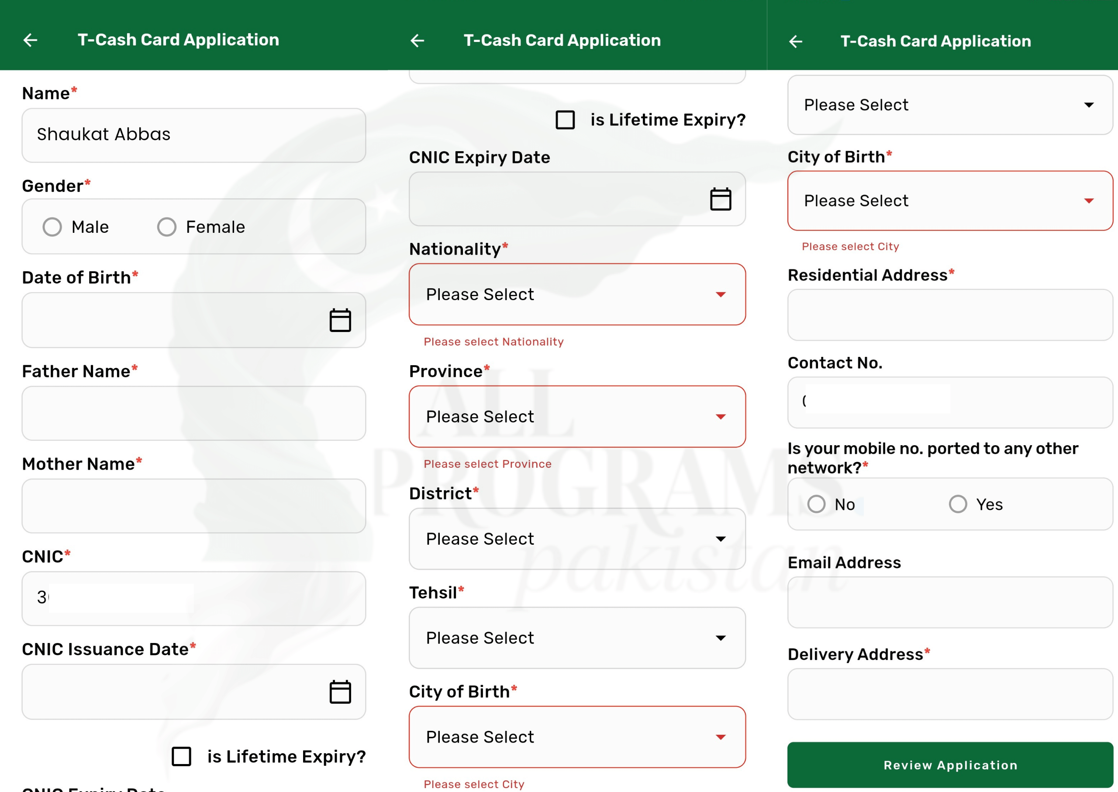This screenshot has height=792, width=1118.
Task: Choose No for mobile number ported
Action: click(816, 504)
